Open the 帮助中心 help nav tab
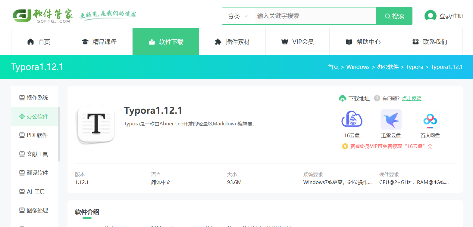Image resolution: width=473 pixels, height=227 pixels. coord(363,41)
